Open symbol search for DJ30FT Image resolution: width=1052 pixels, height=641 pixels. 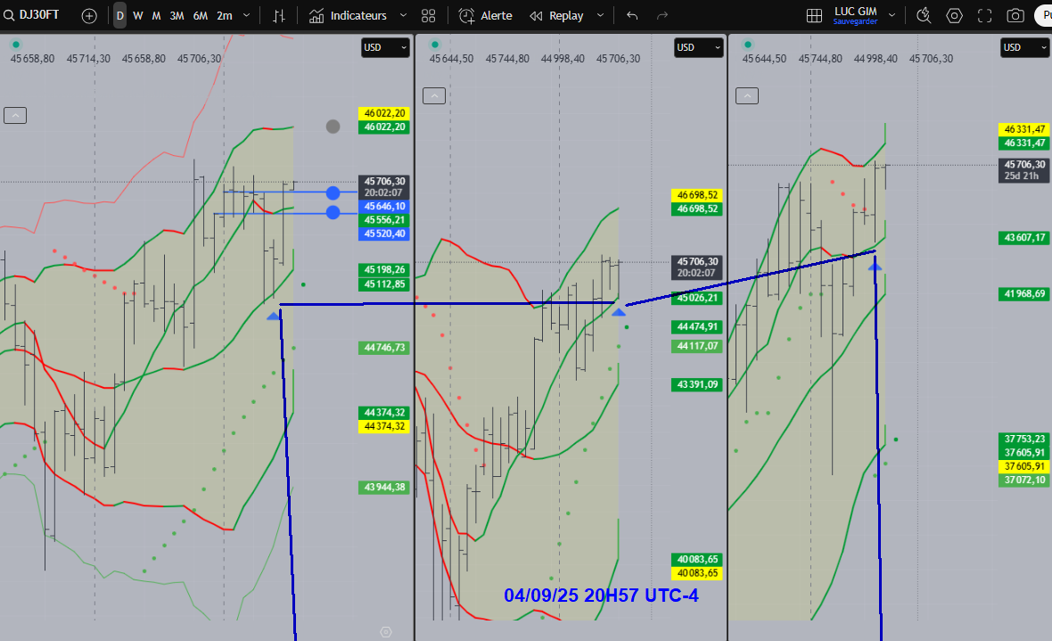31,15
